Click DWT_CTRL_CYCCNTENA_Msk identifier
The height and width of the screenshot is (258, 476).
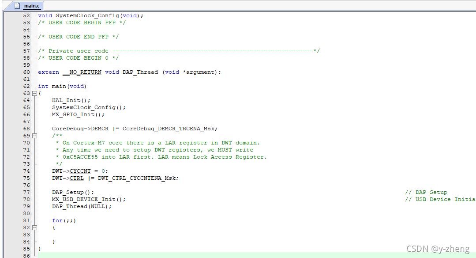[x=137, y=178]
